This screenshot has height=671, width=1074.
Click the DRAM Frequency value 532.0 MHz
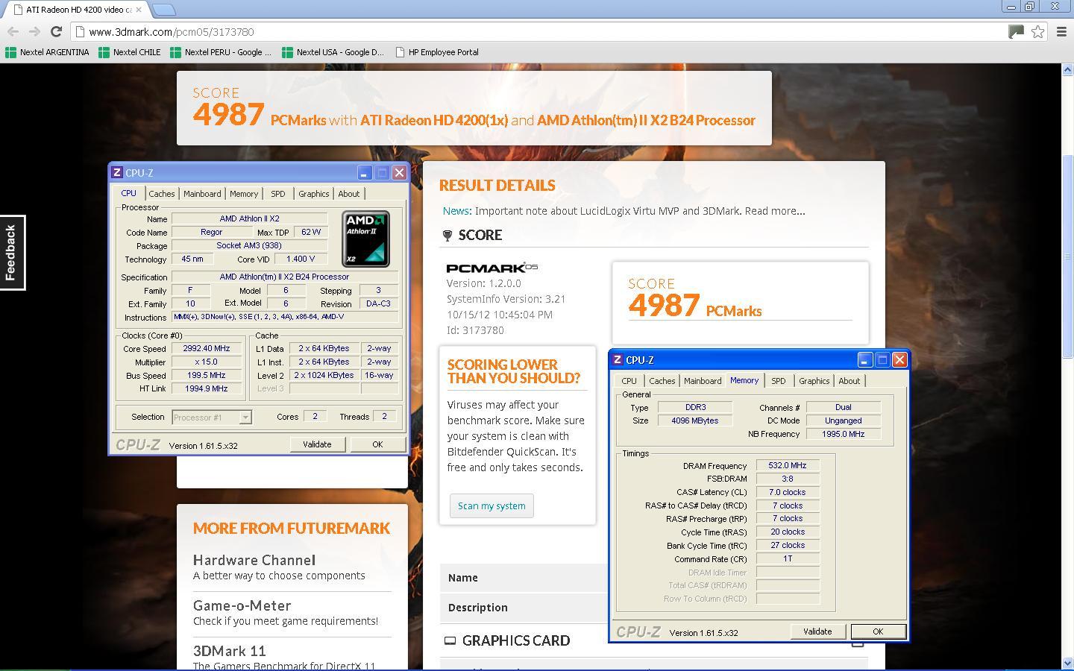788,465
